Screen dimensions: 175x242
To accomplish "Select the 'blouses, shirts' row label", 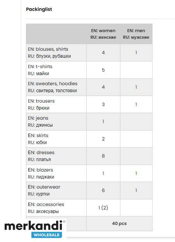I will (x=50, y=53).
